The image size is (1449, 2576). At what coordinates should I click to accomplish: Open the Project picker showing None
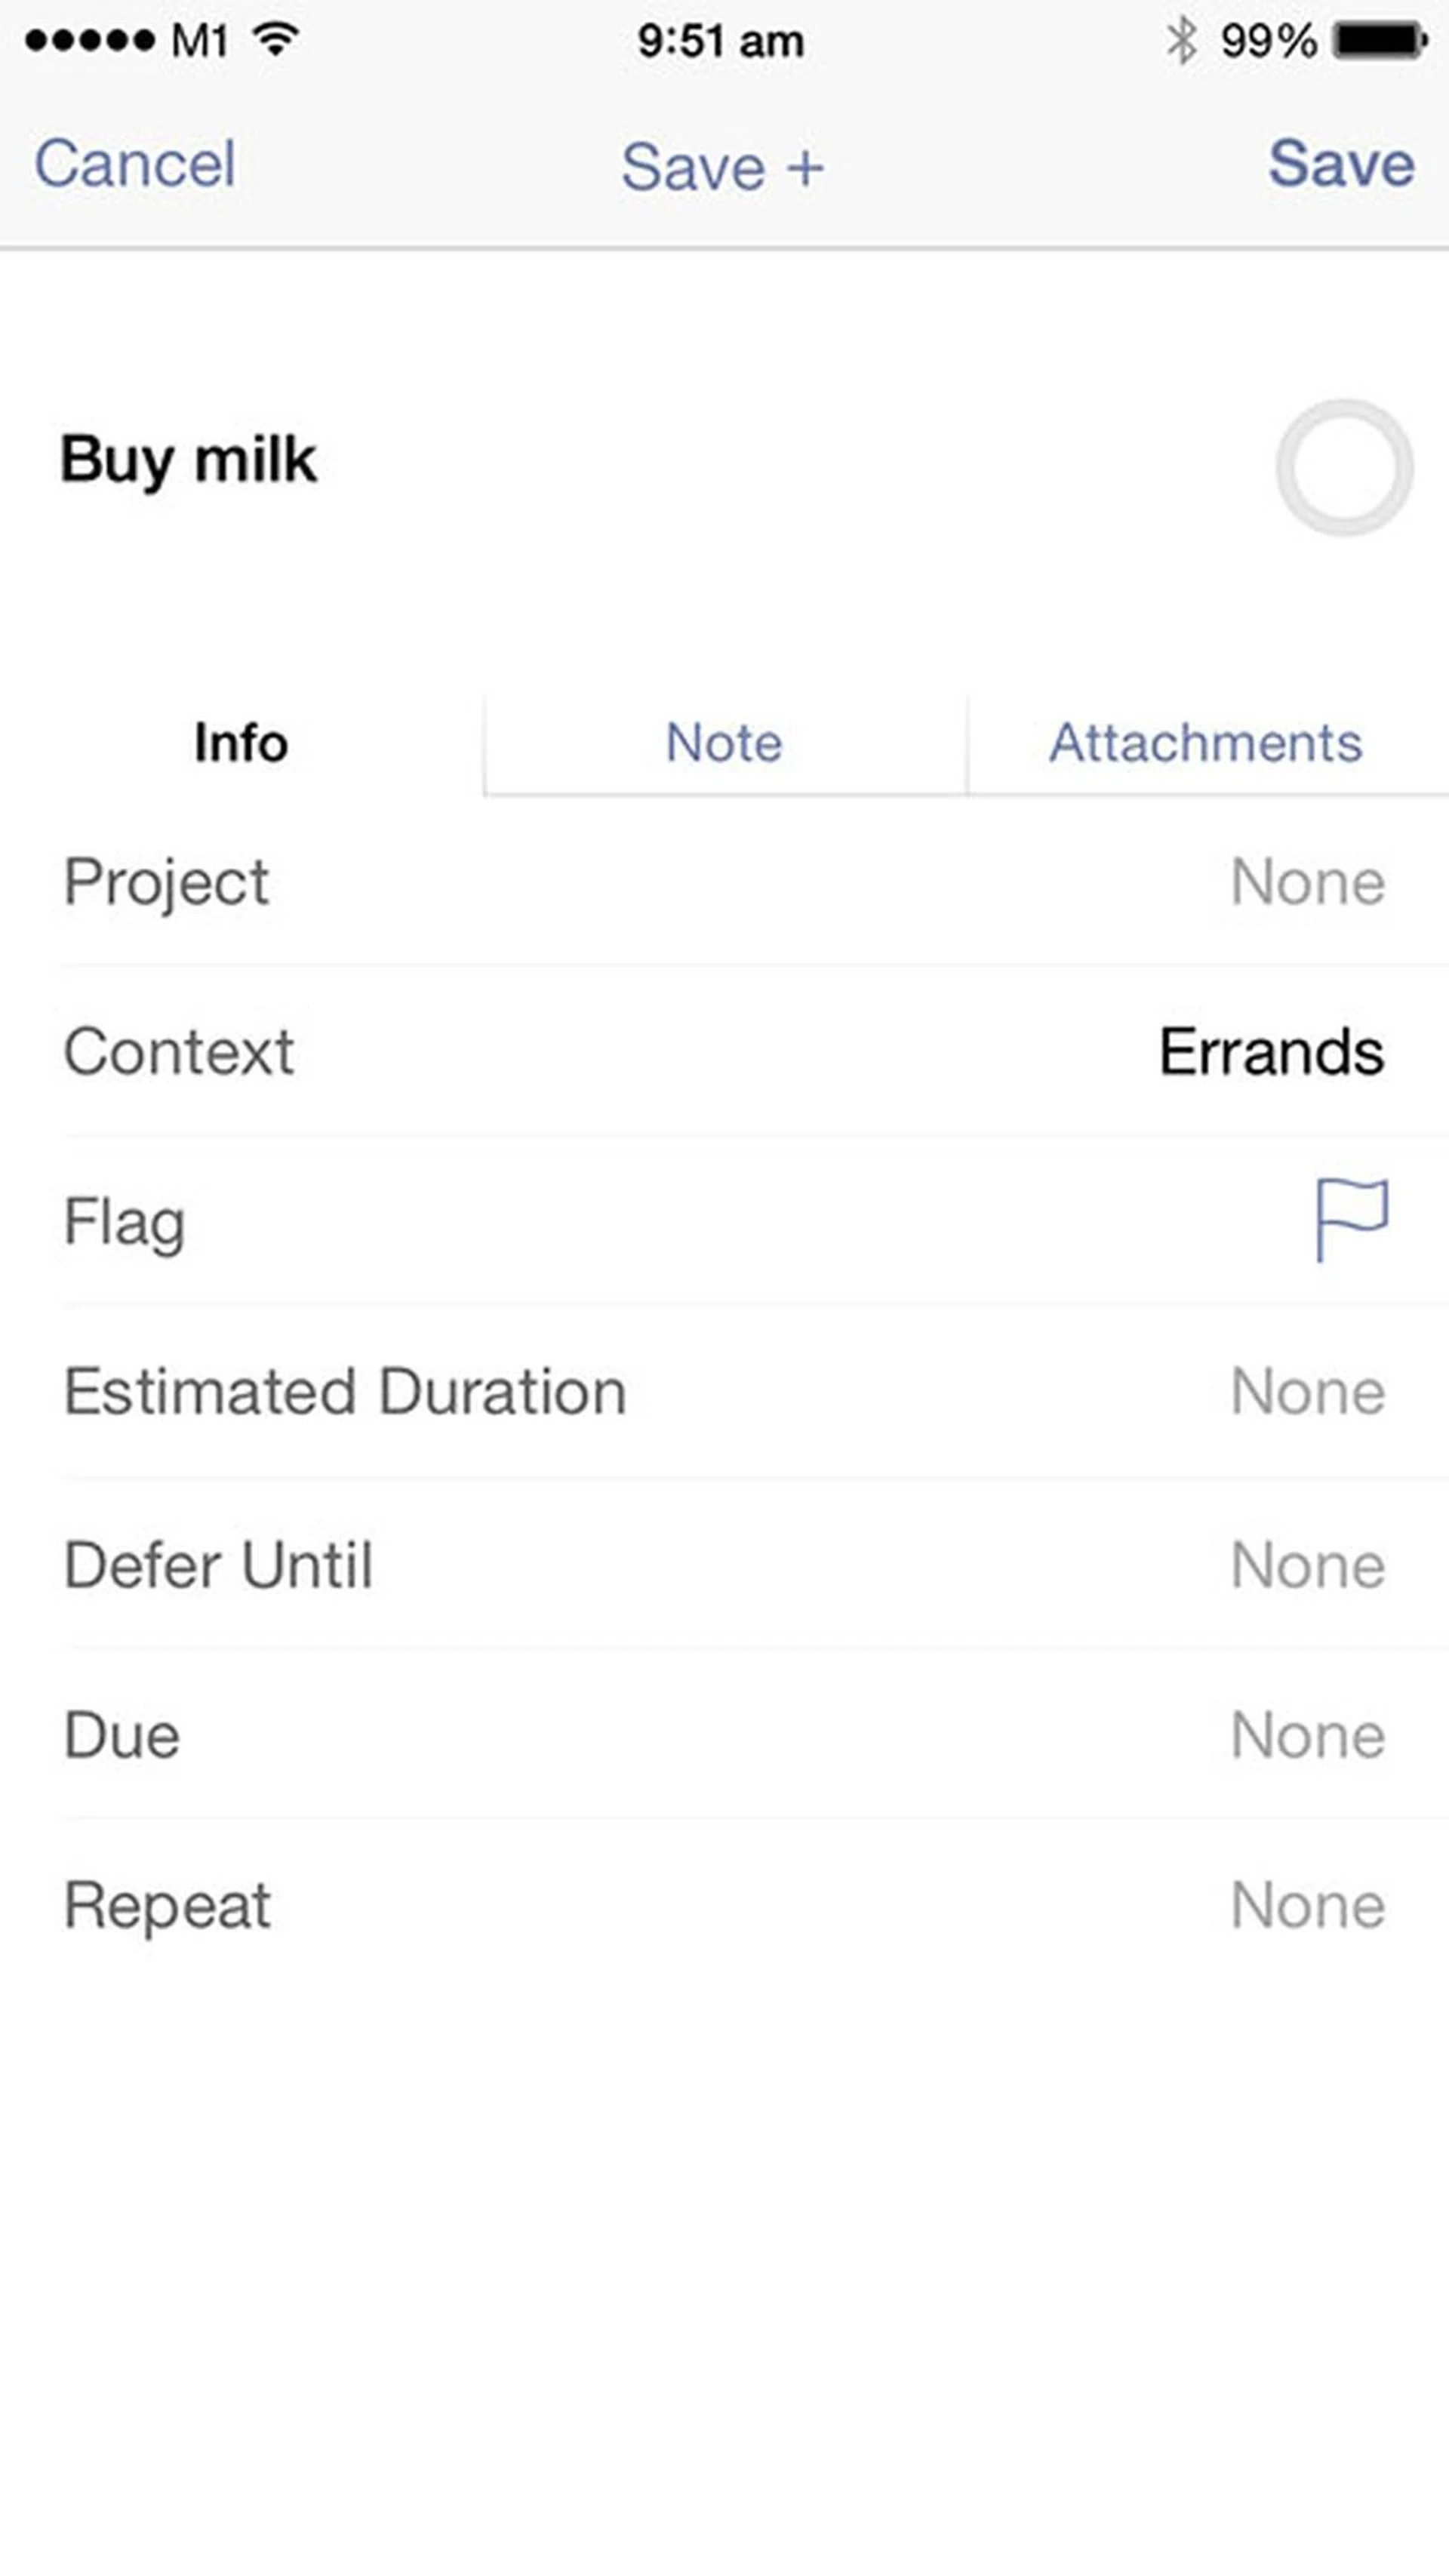pos(724,882)
